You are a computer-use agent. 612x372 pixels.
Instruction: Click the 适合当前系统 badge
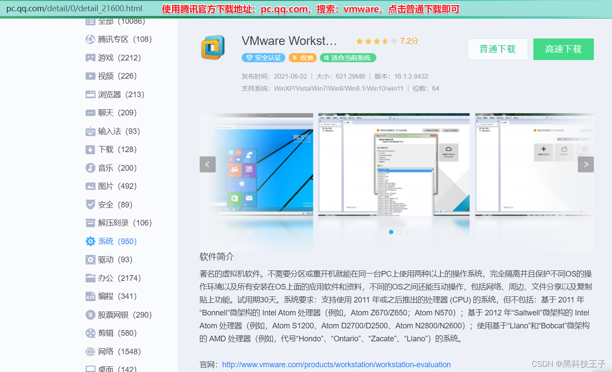348,58
